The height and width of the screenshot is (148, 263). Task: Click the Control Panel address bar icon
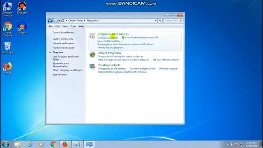[63, 21]
